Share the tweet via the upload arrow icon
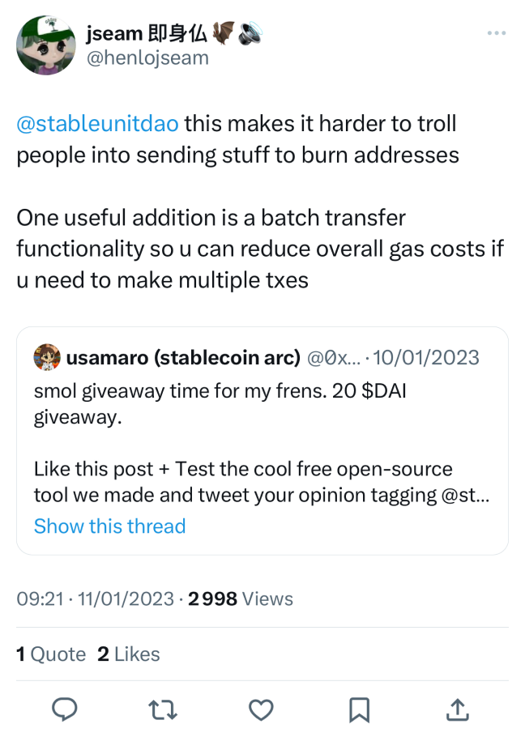 (458, 710)
